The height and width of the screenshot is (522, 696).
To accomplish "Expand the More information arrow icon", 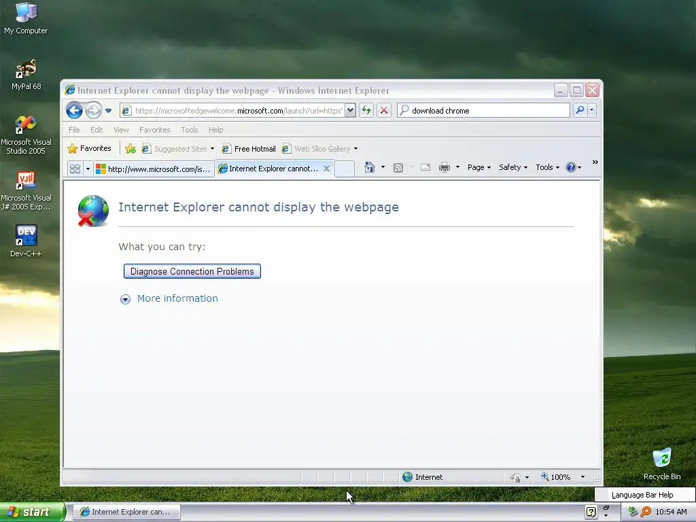I will pos(125,299).
